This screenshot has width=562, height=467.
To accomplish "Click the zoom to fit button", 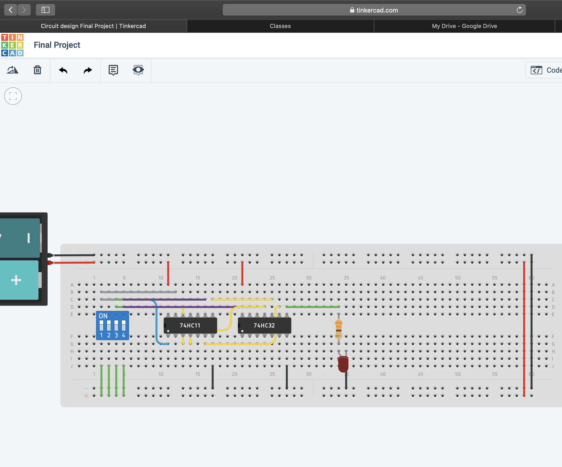I will (13, 96).
